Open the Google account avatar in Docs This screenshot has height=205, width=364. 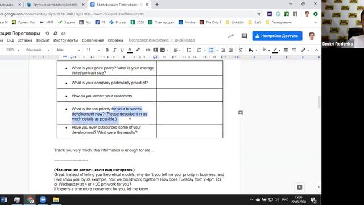(312, 36)
